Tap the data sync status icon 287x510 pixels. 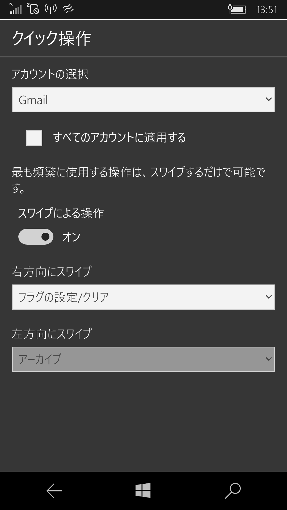[x=68, y=8]
